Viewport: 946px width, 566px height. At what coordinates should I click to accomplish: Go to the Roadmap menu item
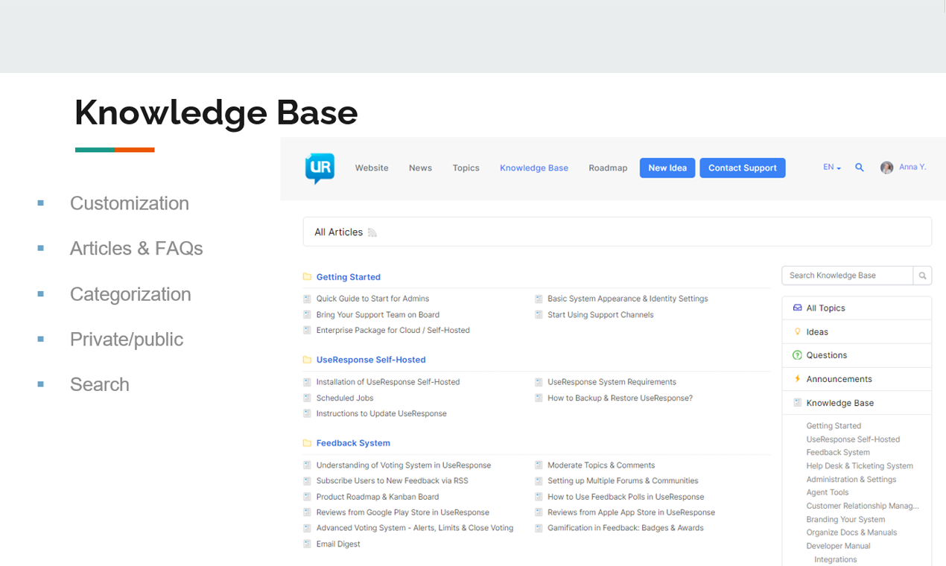pos(608,168)
